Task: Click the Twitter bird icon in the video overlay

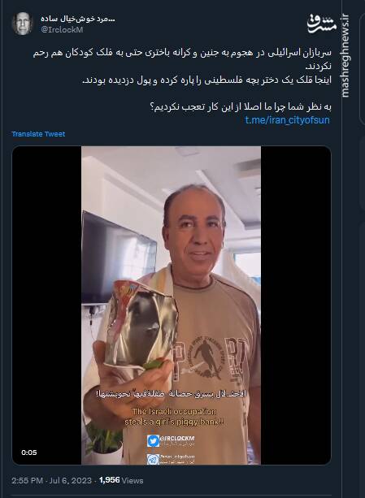Action: (153, 441)
